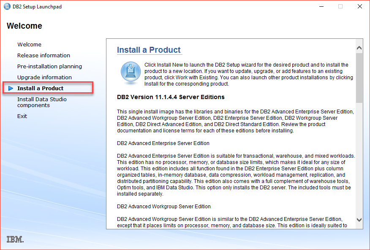Open Upgrade information page
This screenshot has height=250, width=370.
click(x=44, y=77)
